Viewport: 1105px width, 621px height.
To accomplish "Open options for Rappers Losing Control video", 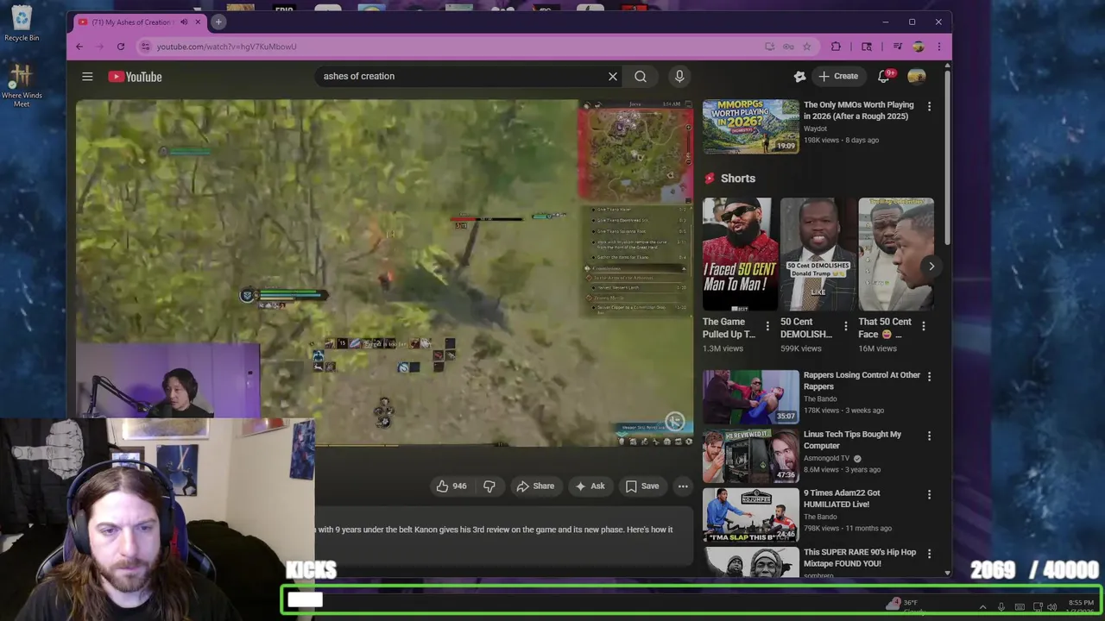I will pos(929,376).
